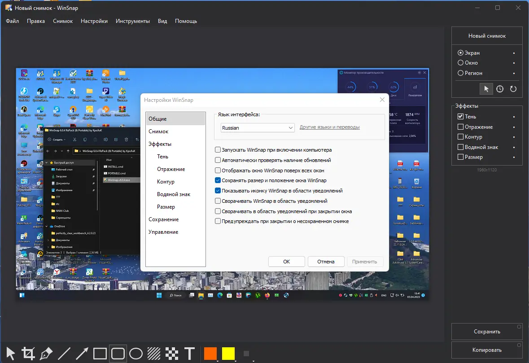The width and height of the screenshot is (529, 363).
Task: Check Предупреждать при закрытии о несохраненном снимке
Action: click(x=218, y=221)
